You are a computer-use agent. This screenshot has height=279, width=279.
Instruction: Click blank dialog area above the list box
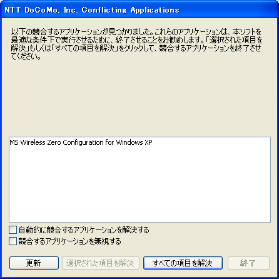[x=139, y=98]
